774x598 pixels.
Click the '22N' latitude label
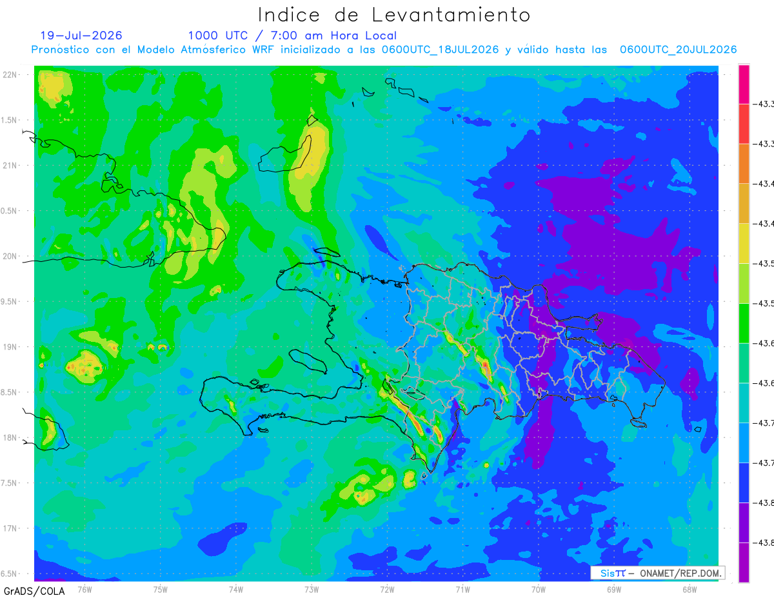(x=10, y=75)
